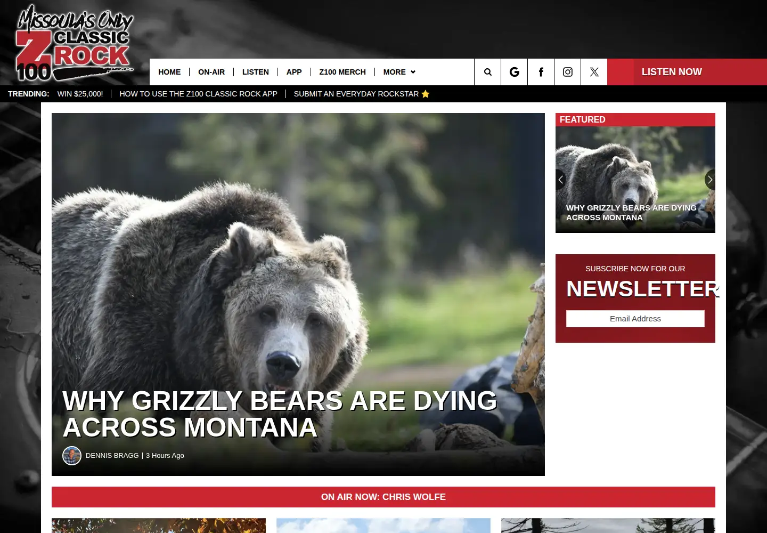Open How To Use The Z100 App link
This screenshot has height=533, width=767.
click(x=198, y=94)
